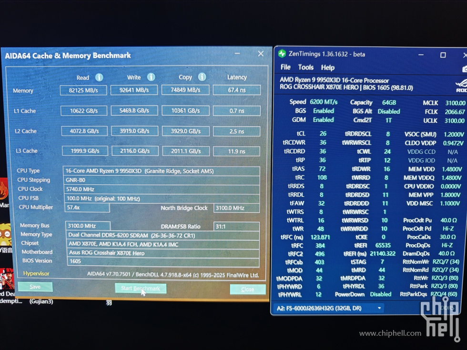Screen dimensions: 467x350
Task: Open the A2 memory module dropdown
Action: coord(329,308)
